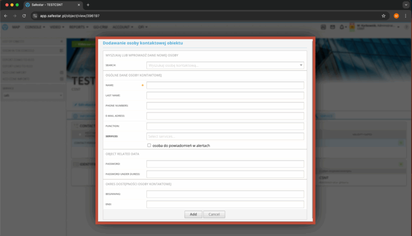The height and width of the screenshot is (236, 412).
Task: Click the Safestar logo in app header
Action: tap(5, 27)
